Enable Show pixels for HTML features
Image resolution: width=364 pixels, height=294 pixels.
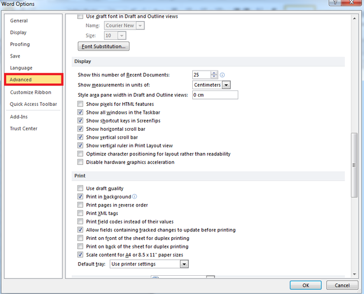[x=80, y=104]
